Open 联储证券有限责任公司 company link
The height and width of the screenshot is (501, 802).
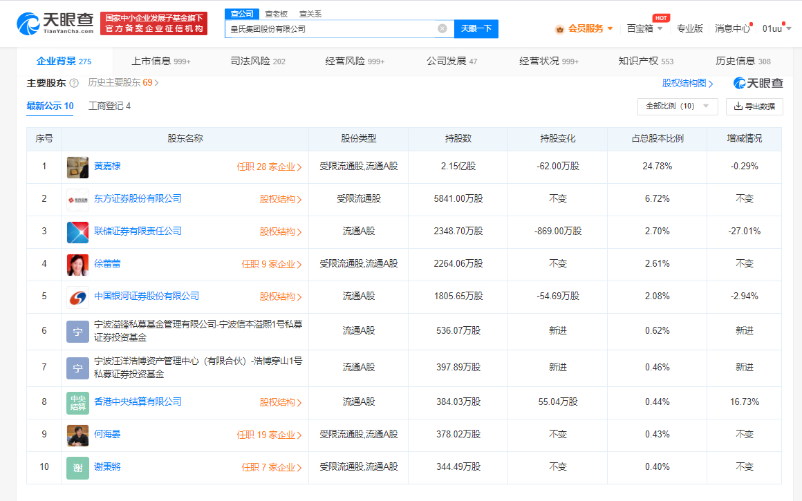(138, 231)
